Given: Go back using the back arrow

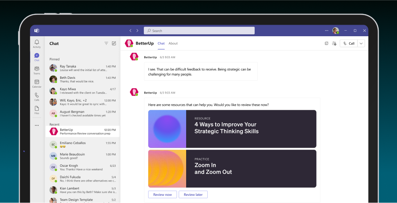Looking at the screenshot, I should click(130, 31).
